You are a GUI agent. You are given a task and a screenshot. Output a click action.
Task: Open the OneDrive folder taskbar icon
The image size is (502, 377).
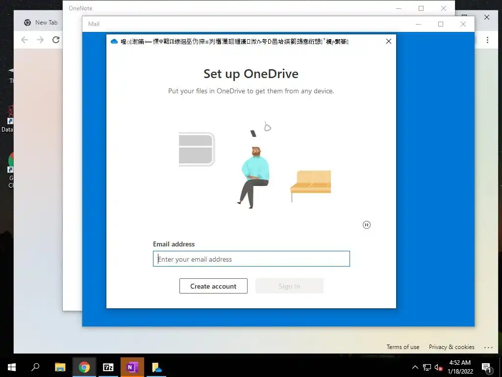point(156,367)
